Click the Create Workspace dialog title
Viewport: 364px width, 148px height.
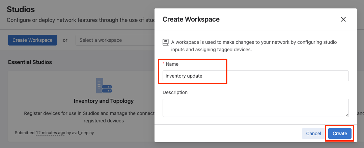coord(191,19)
